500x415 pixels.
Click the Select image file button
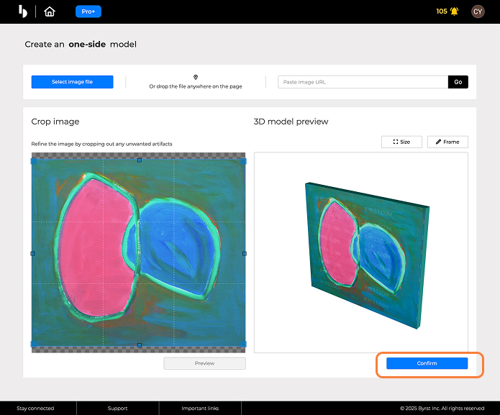pyautogui.click(x=72, y=82)
